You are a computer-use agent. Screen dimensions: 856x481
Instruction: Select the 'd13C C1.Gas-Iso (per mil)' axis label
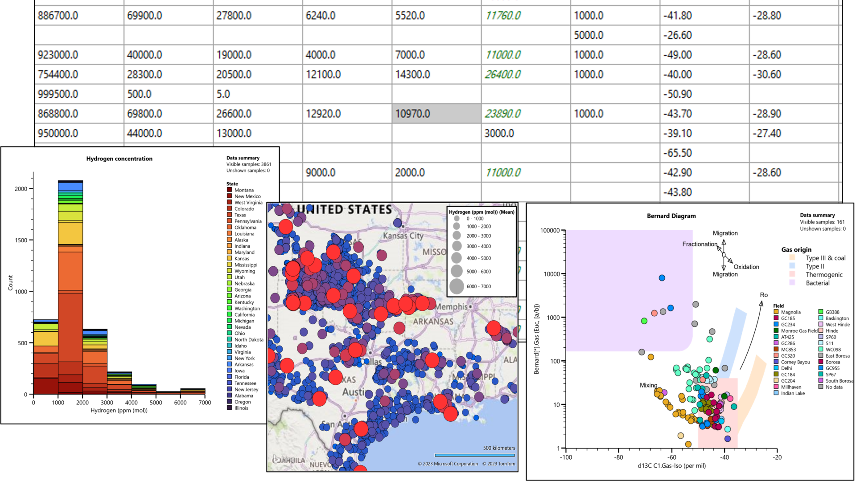point(672,466)
